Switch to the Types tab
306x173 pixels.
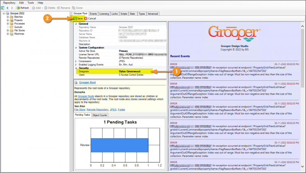(142, 14)
